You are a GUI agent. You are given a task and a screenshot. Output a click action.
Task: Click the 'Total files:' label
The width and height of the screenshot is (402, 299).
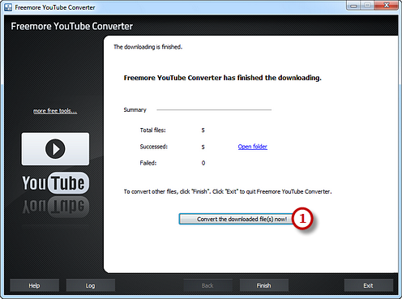(152, 130)
